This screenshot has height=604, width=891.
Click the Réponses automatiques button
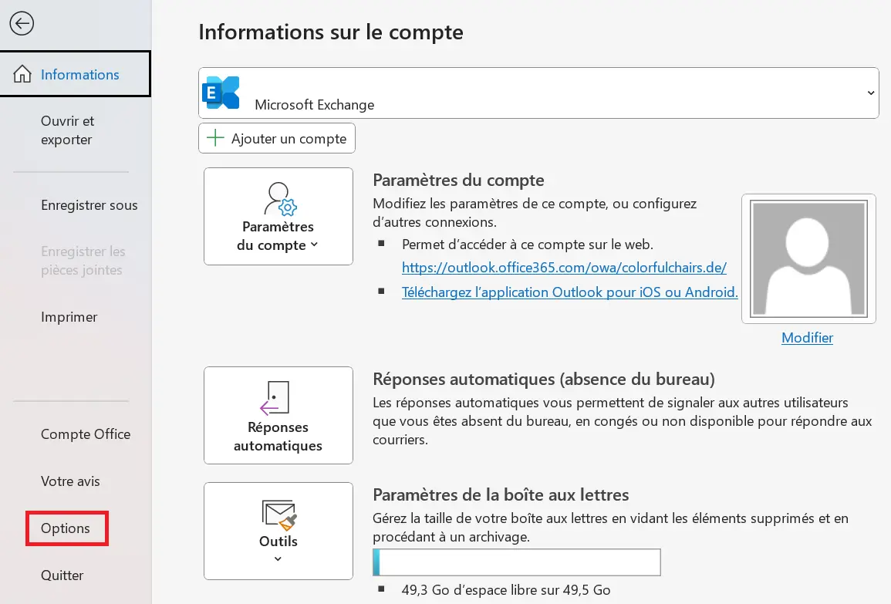point(278,415)
